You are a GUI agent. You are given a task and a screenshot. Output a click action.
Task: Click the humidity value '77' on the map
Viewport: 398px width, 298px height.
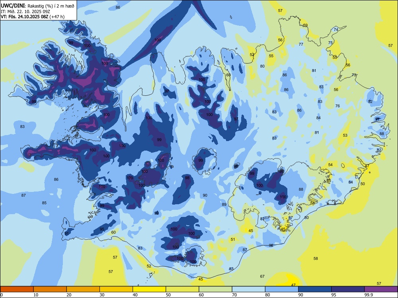coord(301,45)
